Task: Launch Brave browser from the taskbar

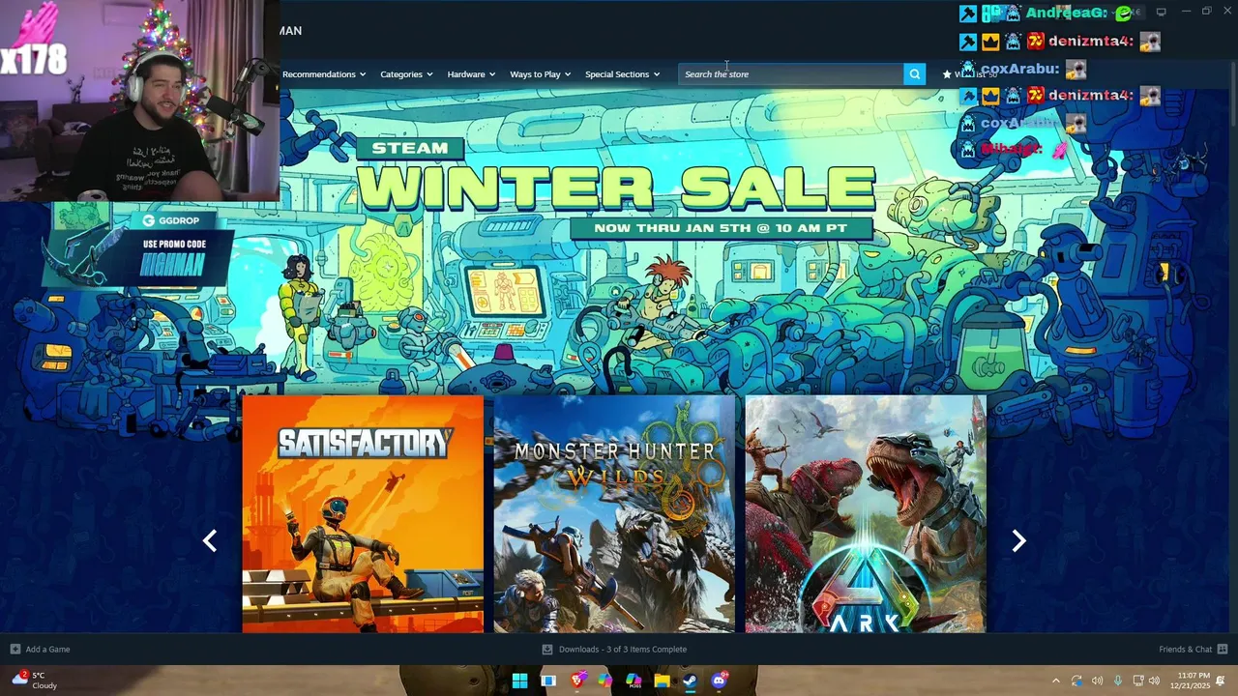Action: click(577, 681)
